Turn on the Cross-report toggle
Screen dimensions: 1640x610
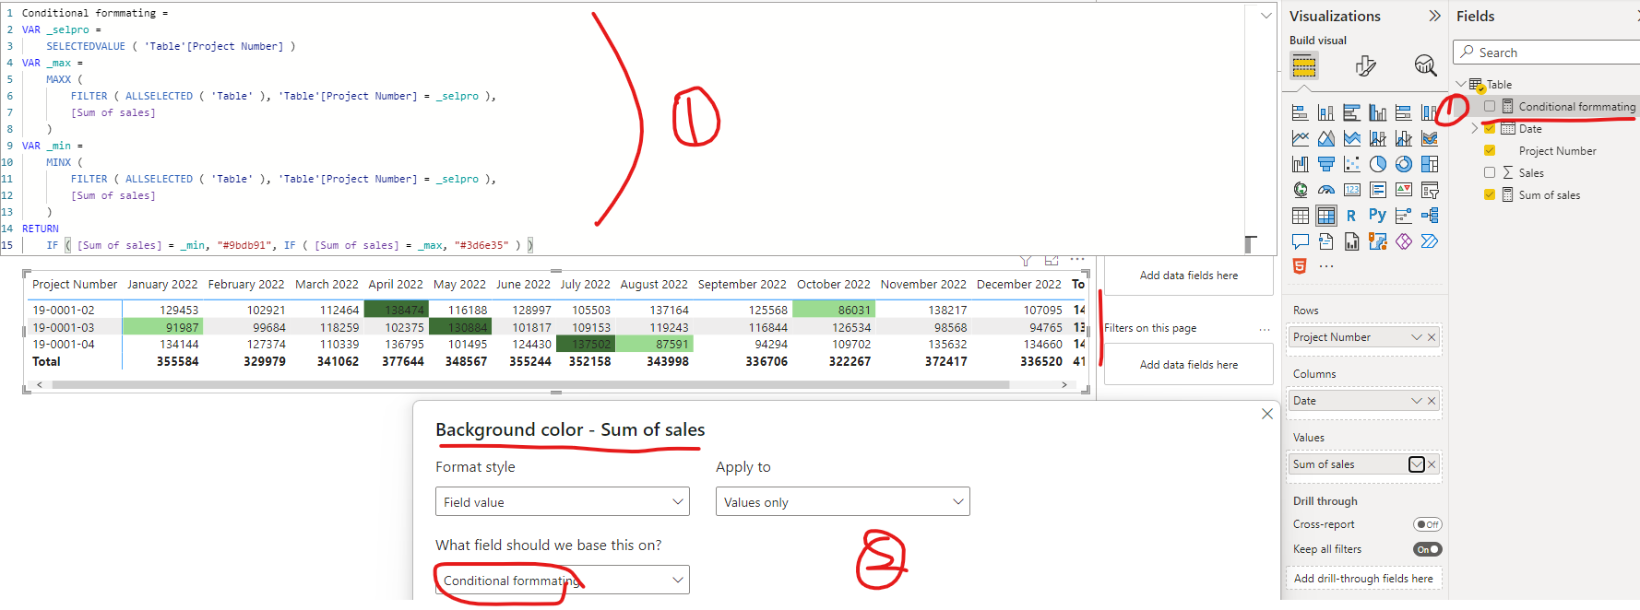pyautogui.click(x=1427, y=524)
